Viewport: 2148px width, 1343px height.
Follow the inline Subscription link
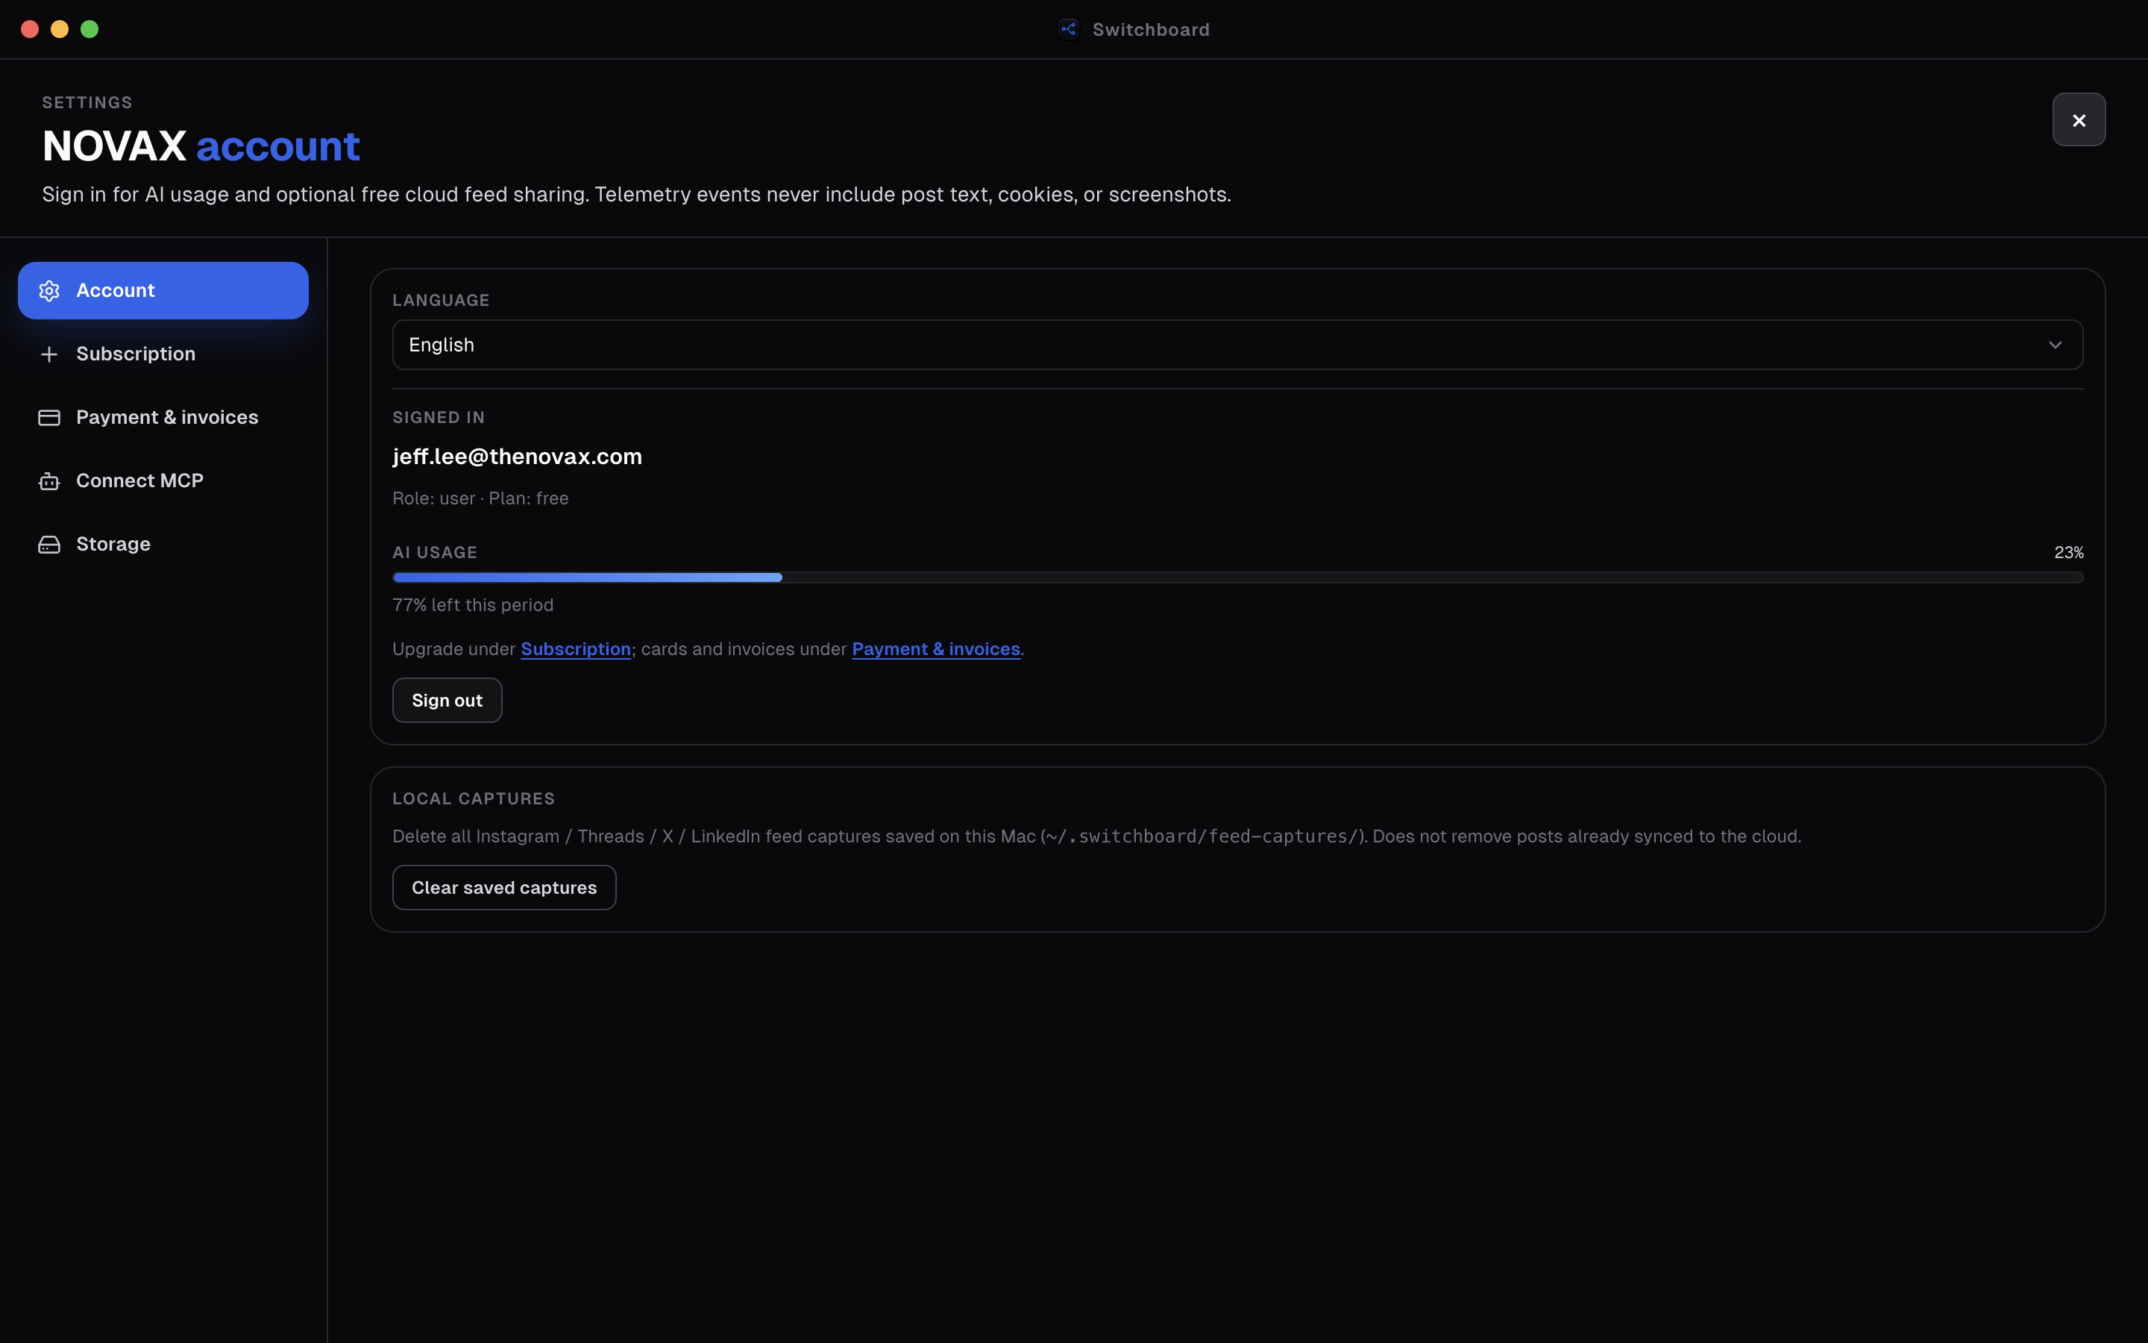576,649
